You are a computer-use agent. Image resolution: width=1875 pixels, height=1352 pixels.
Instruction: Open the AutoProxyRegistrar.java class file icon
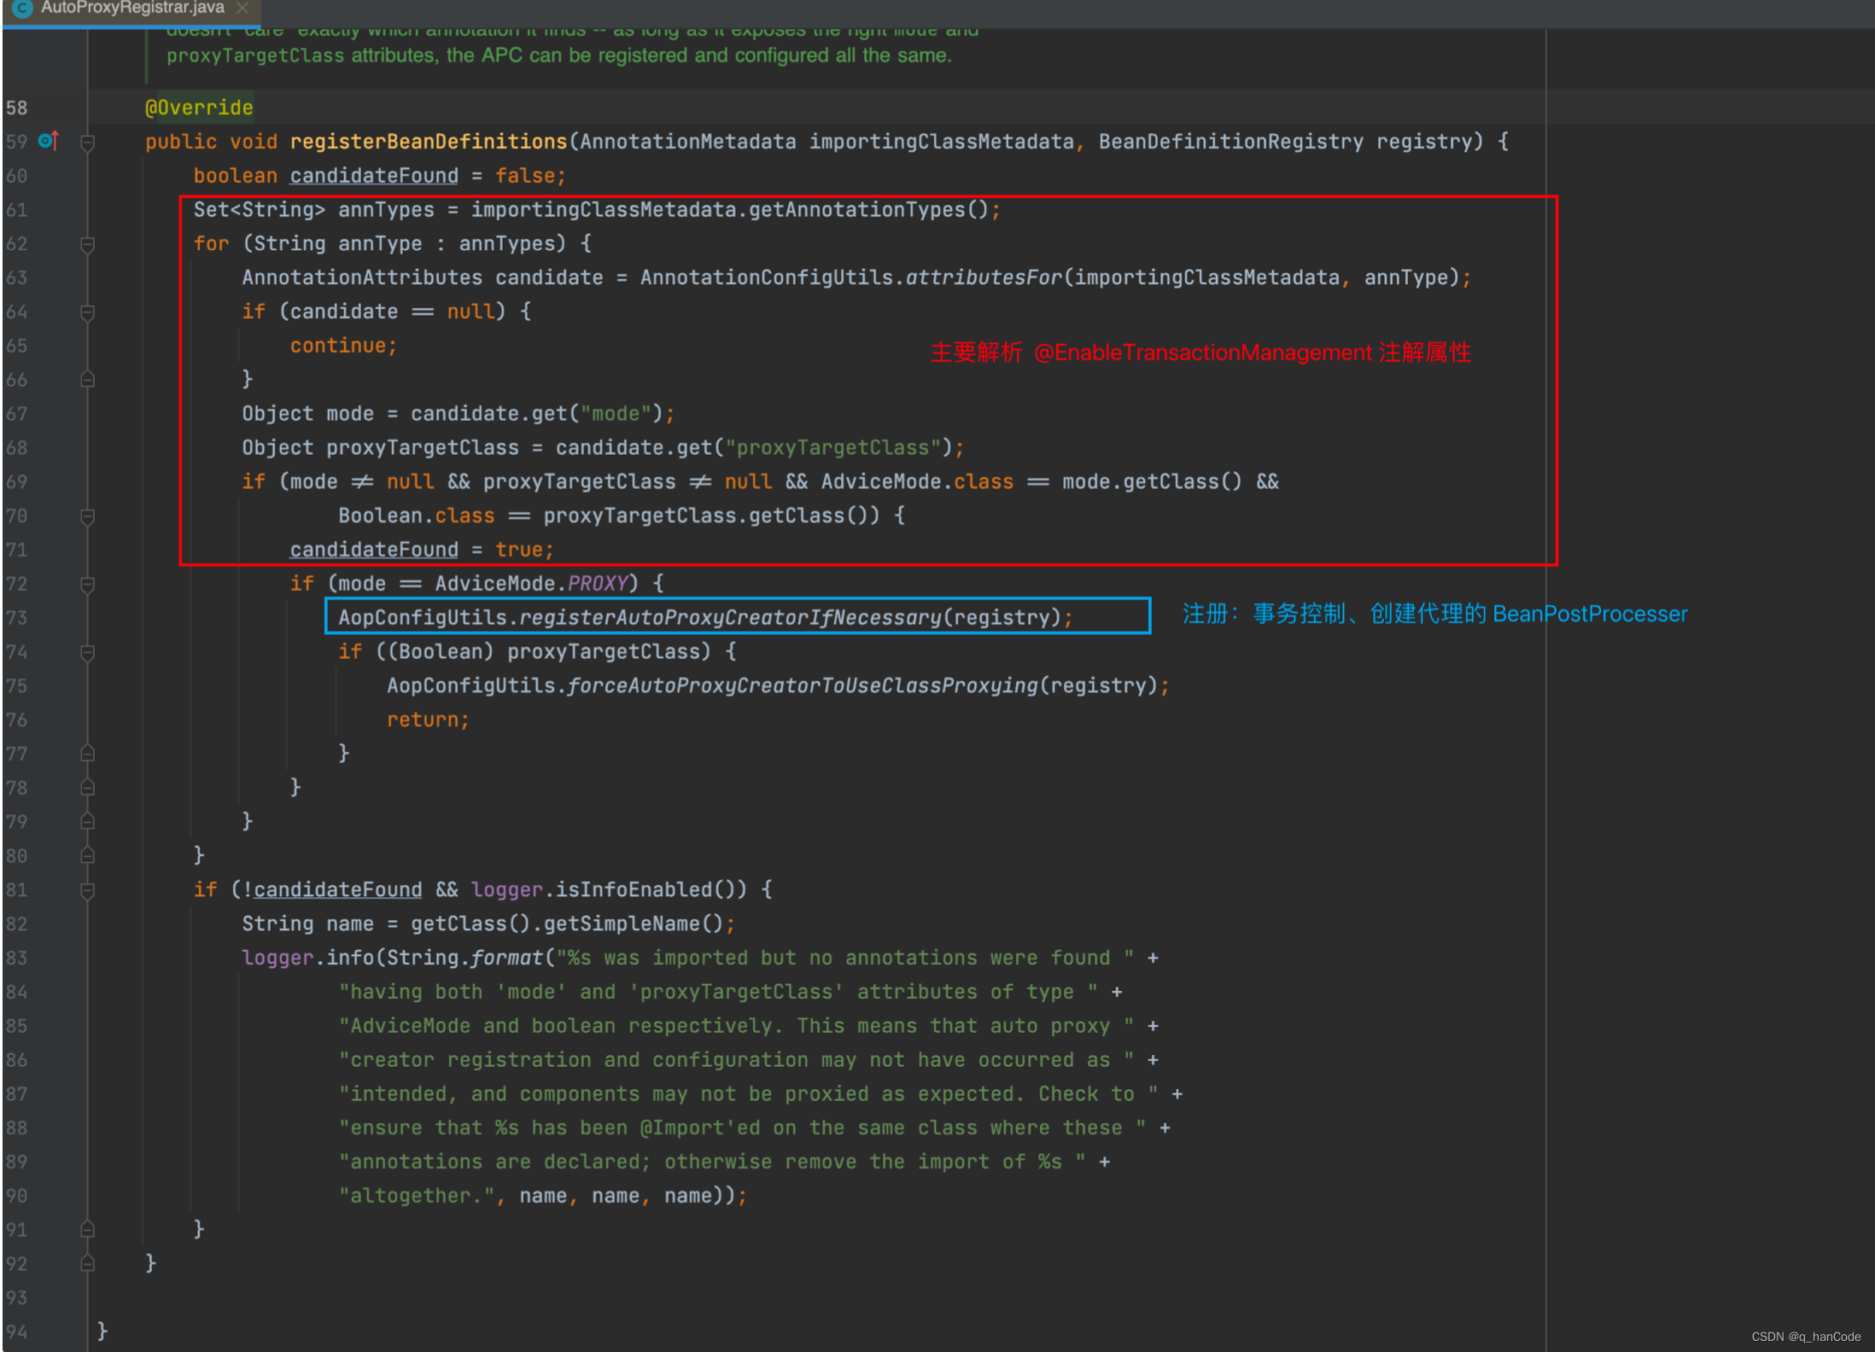click(22, 9)
